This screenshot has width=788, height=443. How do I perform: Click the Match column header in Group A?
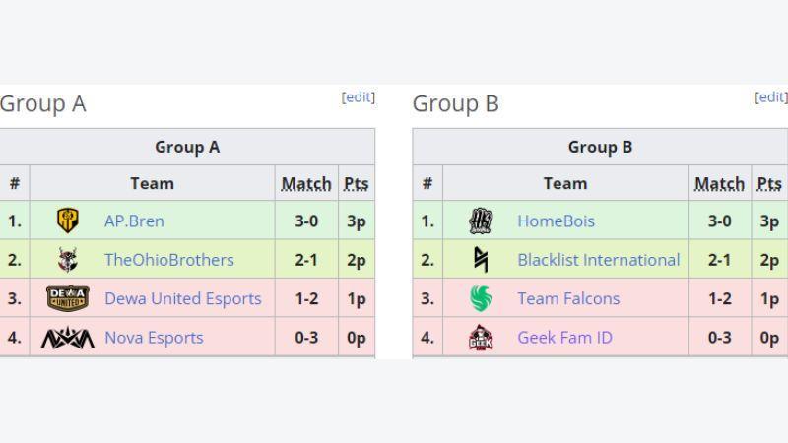click(x=306, y=184)
